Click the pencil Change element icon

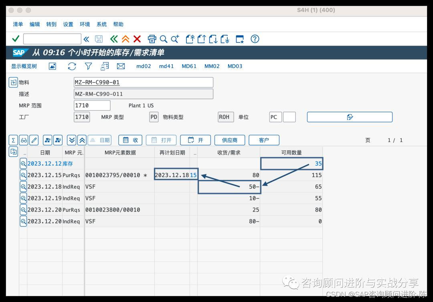(34, 140)
